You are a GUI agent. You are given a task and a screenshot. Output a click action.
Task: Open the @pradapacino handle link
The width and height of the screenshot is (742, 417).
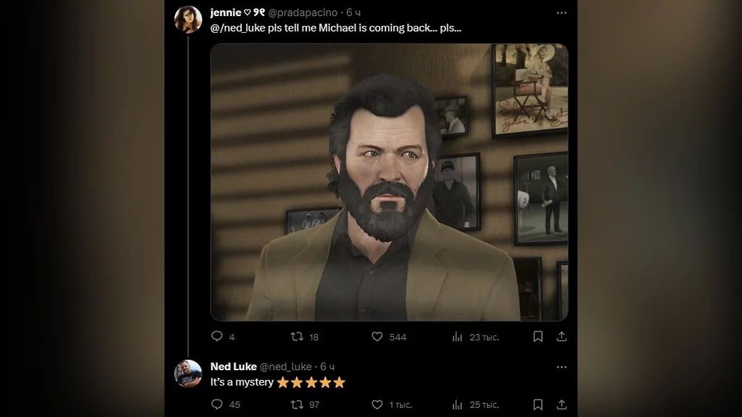[x=302, y=12]
